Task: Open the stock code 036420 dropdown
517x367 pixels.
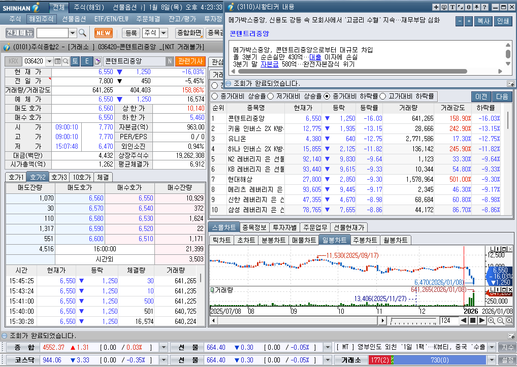Action: coord(49,61)
